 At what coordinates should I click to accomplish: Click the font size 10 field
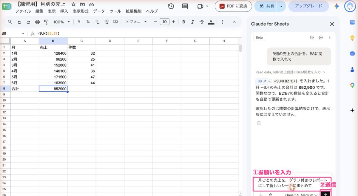click(164, 22)
